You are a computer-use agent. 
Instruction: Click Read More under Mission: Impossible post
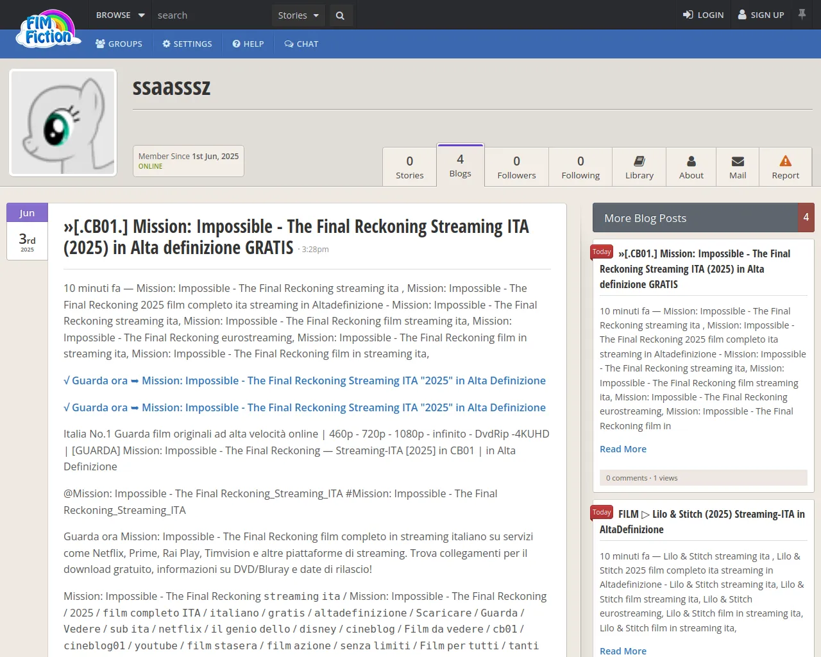click(x=623, y=449)
